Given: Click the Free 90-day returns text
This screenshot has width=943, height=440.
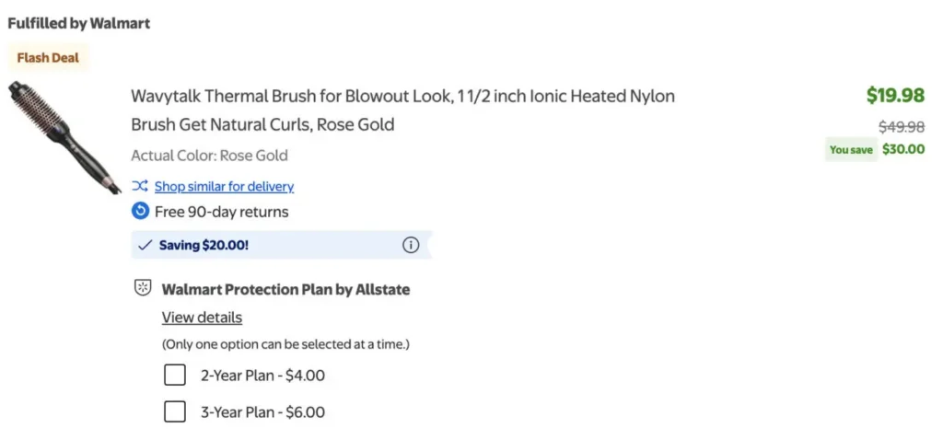Looking at the screenshot, I should [221, 212].
